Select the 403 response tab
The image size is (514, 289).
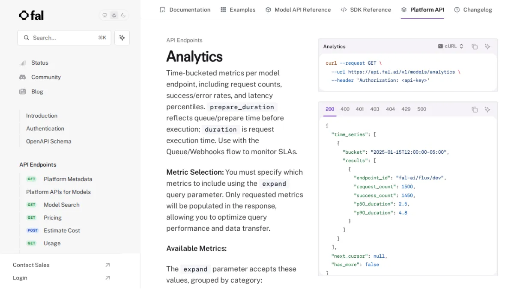point(375,109)
